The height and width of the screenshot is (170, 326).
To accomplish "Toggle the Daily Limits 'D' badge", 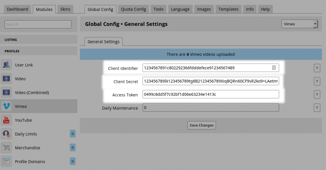I will pos(73,134).
